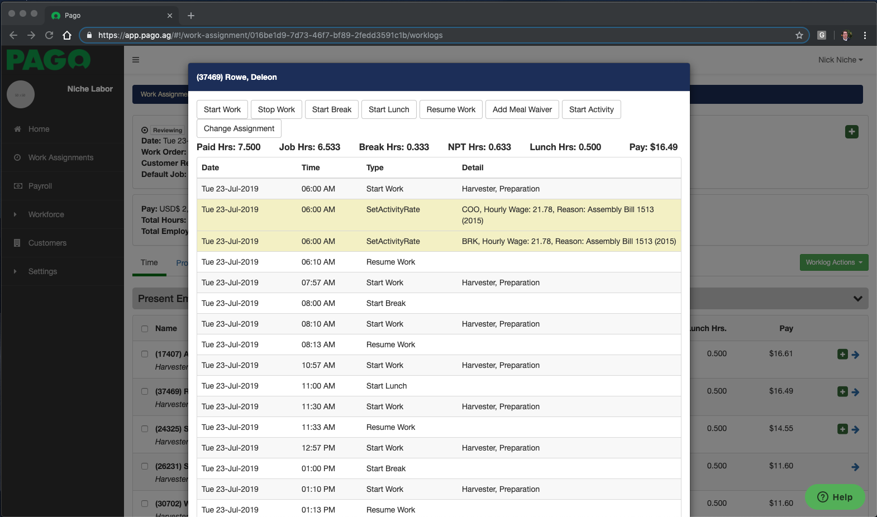
Task: Click the Resume Work button
Action: pyautogui.click(x=451, y=109)
